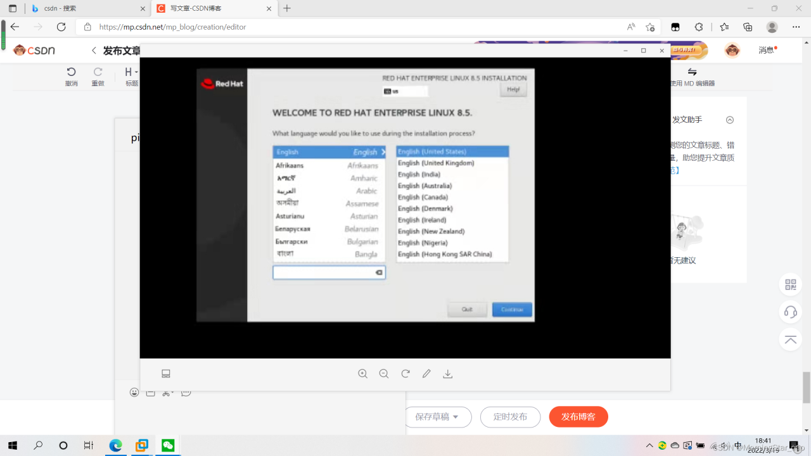The width and height of the screenshot is (811, 456).
Task: Switch to the 'csdn - 搜索' tab
Action: pos(87,8)
